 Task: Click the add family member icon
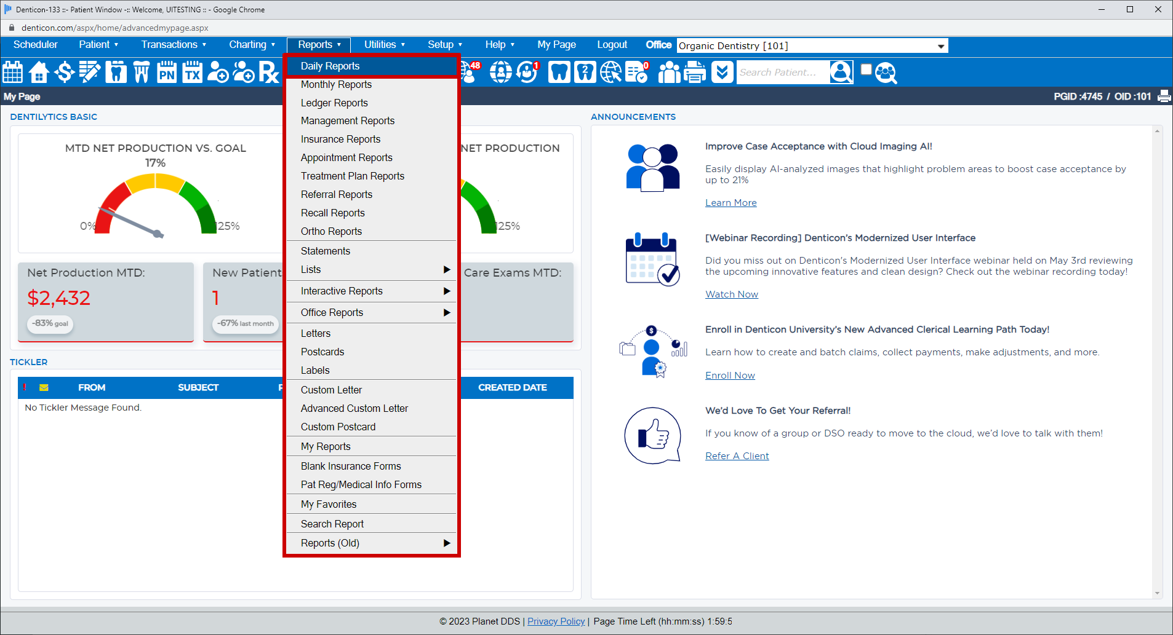click(x=244, y=73)
